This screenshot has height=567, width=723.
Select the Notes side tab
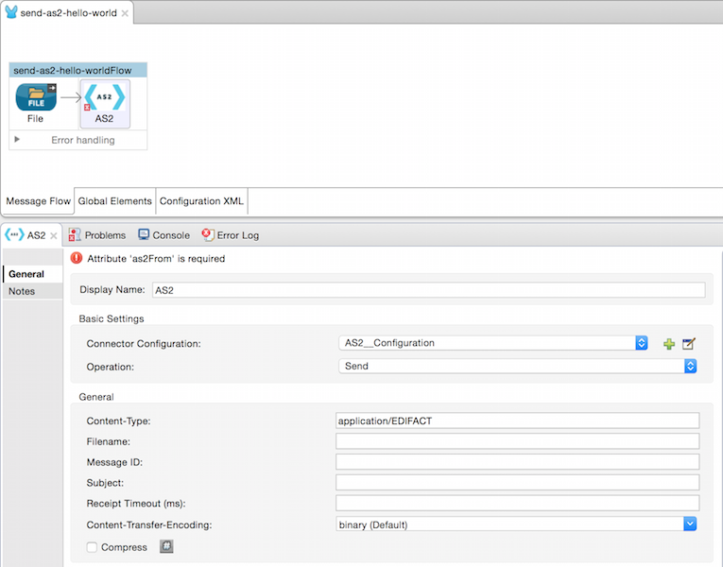33,291
